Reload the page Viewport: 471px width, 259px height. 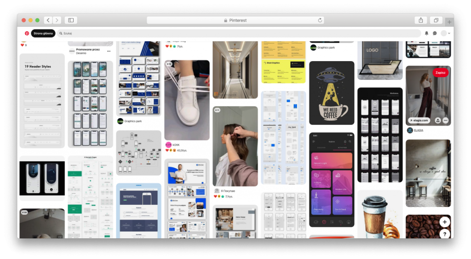(320, 20)
